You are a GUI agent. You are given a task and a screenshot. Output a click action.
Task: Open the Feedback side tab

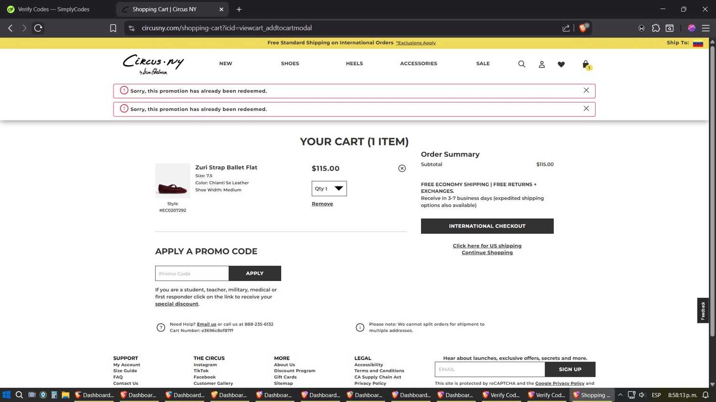point(703,311)
